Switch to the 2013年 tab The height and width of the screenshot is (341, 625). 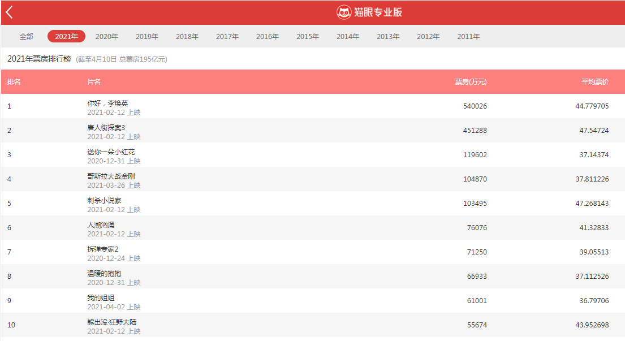click(x=388, y=36)
